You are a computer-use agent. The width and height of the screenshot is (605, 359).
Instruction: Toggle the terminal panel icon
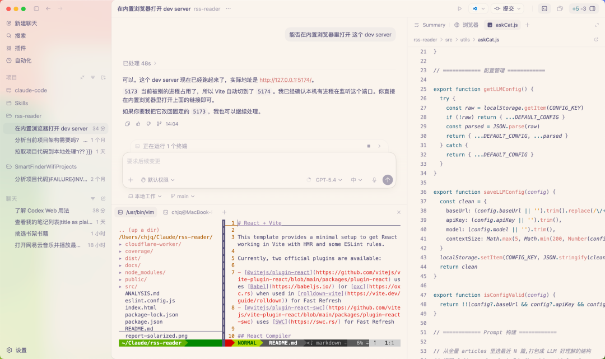pos(544,8)
